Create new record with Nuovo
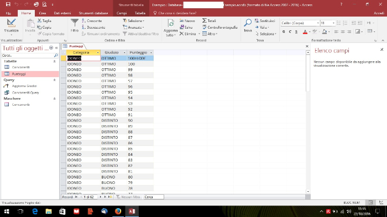The height and width of the screenshot is (217, 387). tap(187, 21)
